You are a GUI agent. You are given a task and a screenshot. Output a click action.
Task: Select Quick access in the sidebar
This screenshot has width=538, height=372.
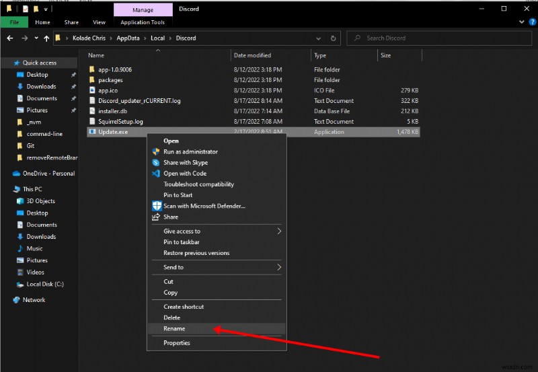[39, 63]
